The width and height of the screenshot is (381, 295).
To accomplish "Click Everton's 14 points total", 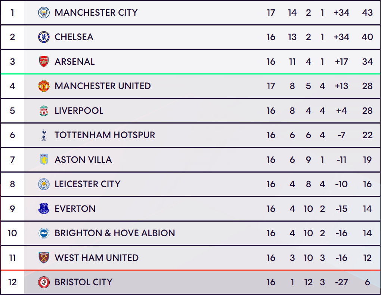I will [x=367, y=209].
